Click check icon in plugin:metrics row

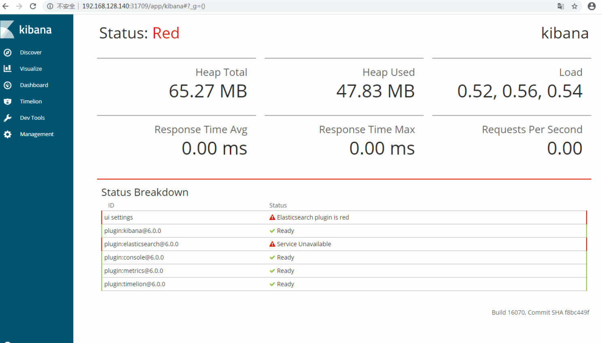[x=272, y=271]
